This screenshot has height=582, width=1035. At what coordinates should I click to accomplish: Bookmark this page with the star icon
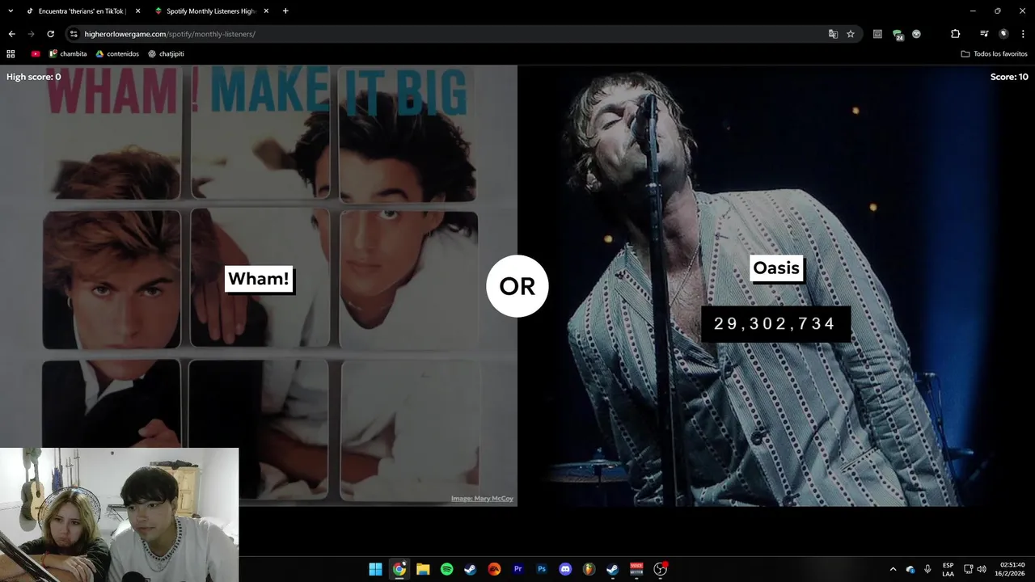click(x=851, y=34)
